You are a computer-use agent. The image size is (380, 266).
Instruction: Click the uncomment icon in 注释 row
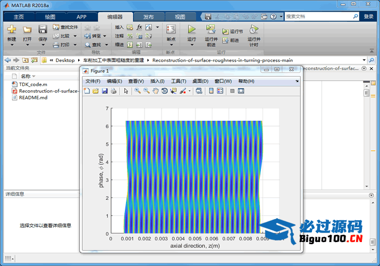coord(139,36)
